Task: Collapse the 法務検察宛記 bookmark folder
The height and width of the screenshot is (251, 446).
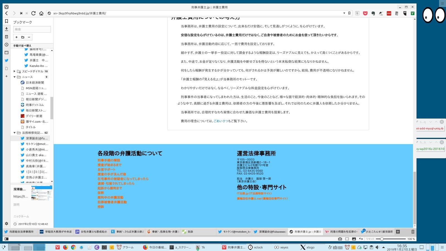Action: 14,133
